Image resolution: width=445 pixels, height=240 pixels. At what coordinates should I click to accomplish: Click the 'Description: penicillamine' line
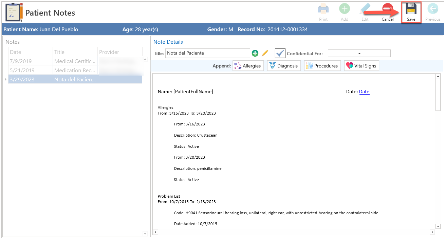point(198,168)
